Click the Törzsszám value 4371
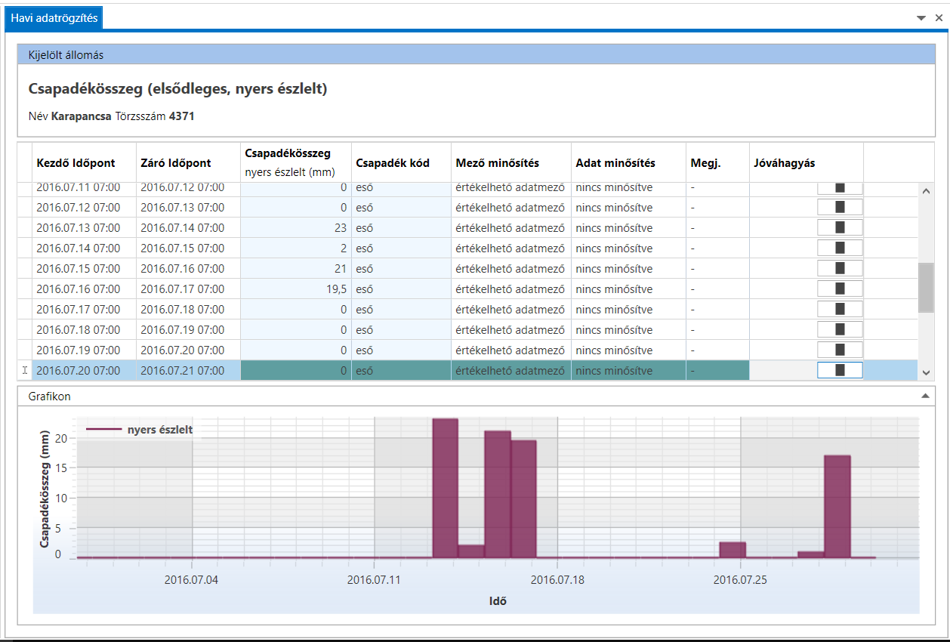This screenshot has height=642, width=950. pos(182,117)
